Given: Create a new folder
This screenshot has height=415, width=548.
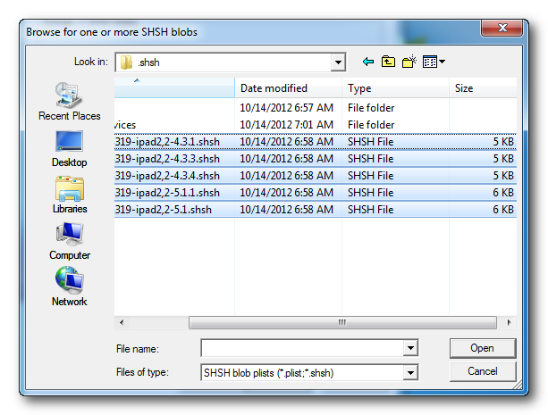Looking at the screenshot, I should click(x=409, y=62).
